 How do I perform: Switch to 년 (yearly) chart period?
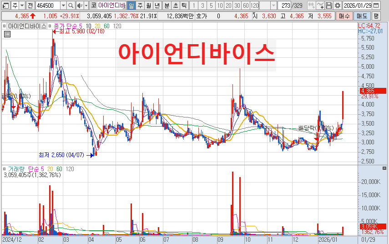point(157,5)
